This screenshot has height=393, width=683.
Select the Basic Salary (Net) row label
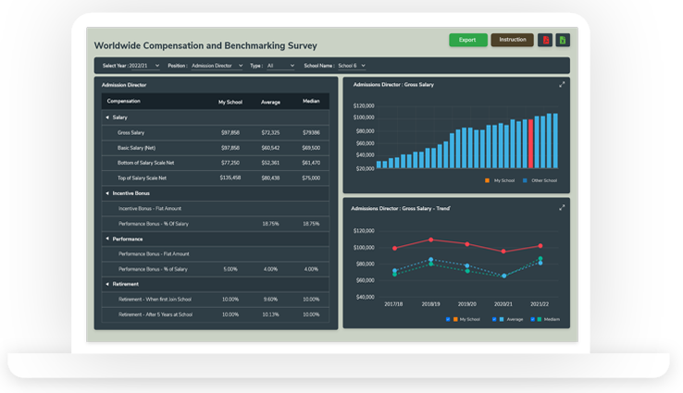click(136, 148)
